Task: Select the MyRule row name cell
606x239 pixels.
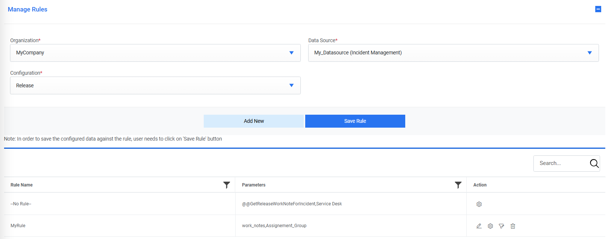Action: pos(18,226)
